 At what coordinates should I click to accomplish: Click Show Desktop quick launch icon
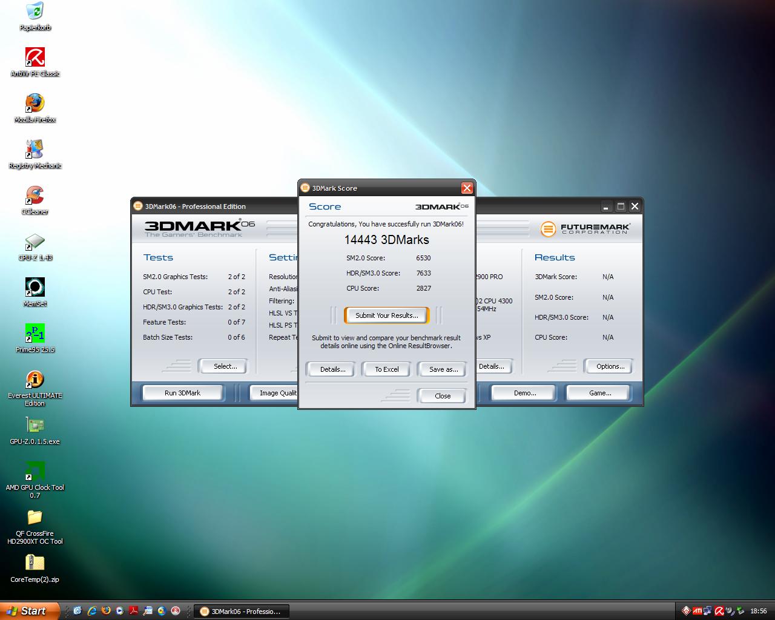pyautogui.click(x=77, y=611)
